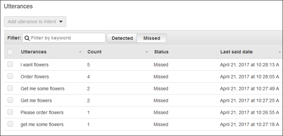Click the Last said date sort arrow
This screenshot has width=283, height=136.
[279, 52]
